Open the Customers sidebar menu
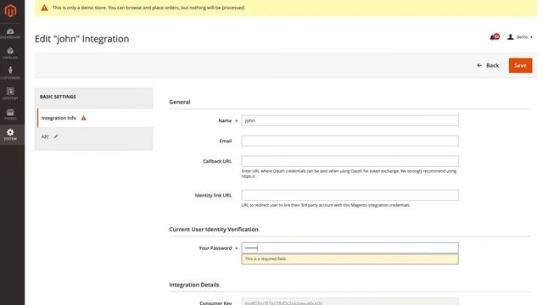Screen dimensions: 543x305 pos(10,74)
